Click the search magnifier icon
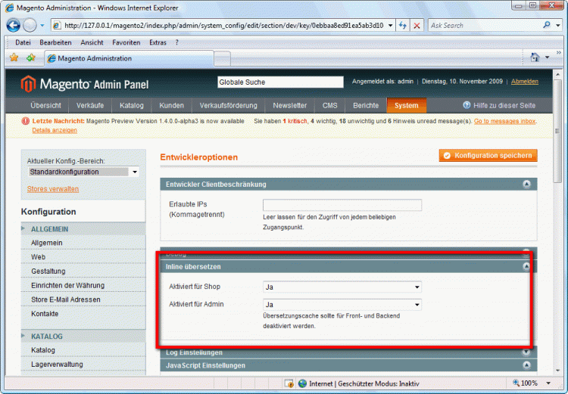The width and height of the screenshot is (568, 394). point(547,25)
